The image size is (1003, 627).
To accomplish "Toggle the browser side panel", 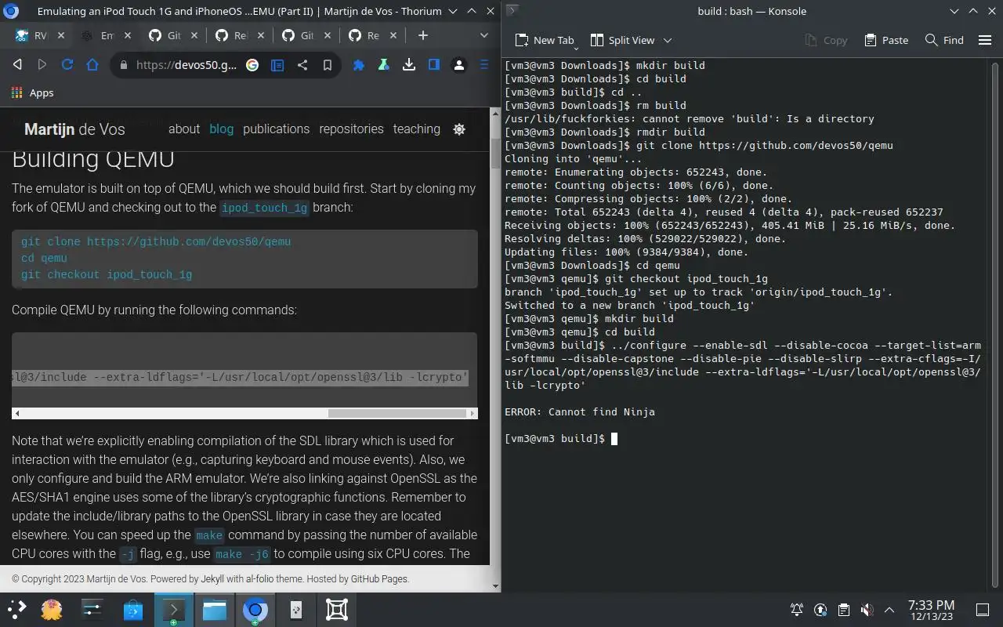I will click(x=434, y=65).
